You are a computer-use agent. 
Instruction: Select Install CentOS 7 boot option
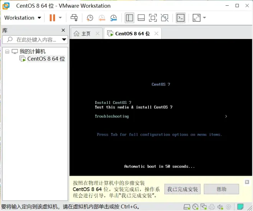(x=113, y=102)
